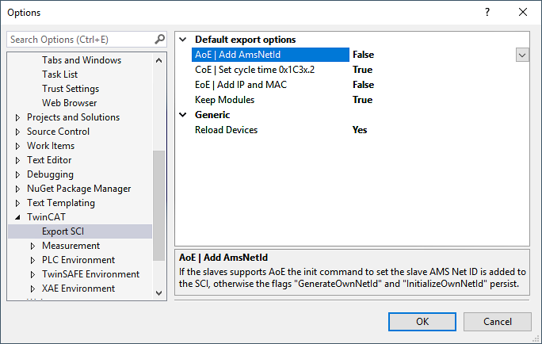This screenshot has height=344, width=542.
Task: Expand the TwinSAFE Environment node
Action: point(33,274)
